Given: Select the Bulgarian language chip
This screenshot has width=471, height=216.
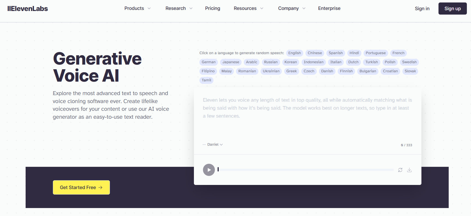Looking at the screenshot, I should click(x=368, y=71).
